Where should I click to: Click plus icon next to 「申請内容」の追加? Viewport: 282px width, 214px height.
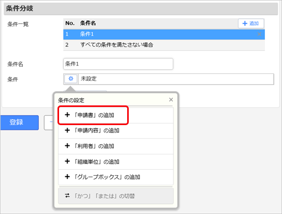click(67, 130)
